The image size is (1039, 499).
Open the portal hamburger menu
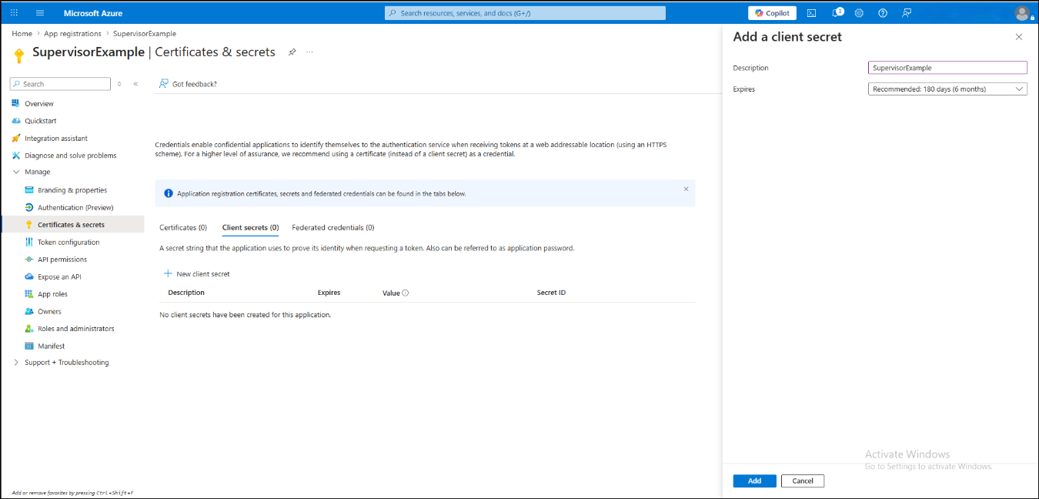(40, 13)
